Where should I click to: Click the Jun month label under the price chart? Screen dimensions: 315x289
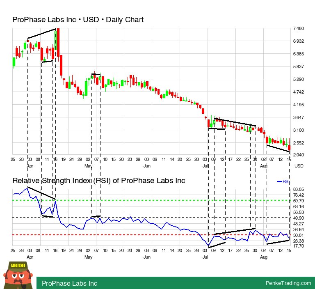(x=147, y=166)
